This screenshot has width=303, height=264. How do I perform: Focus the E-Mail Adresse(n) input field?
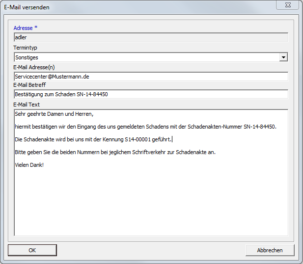click(x=150, y=77)
